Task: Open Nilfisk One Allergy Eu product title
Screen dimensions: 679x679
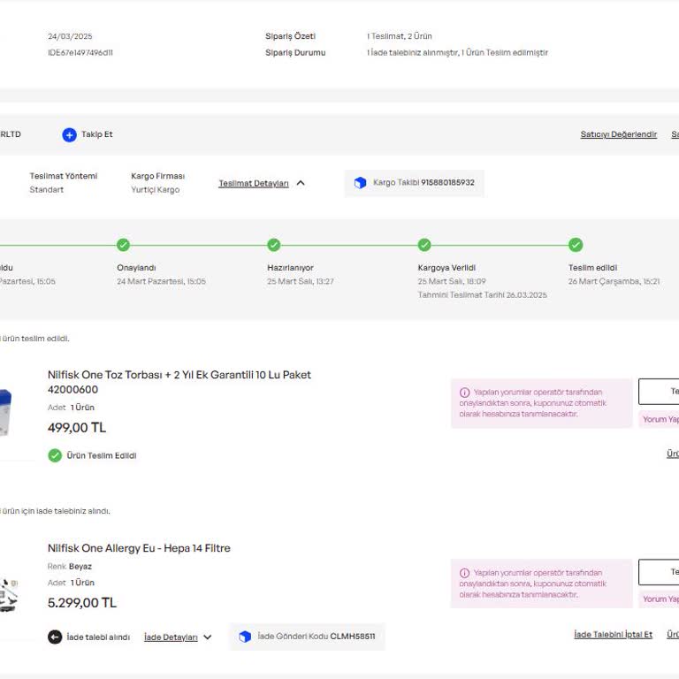Action: [x=139, y=548]
